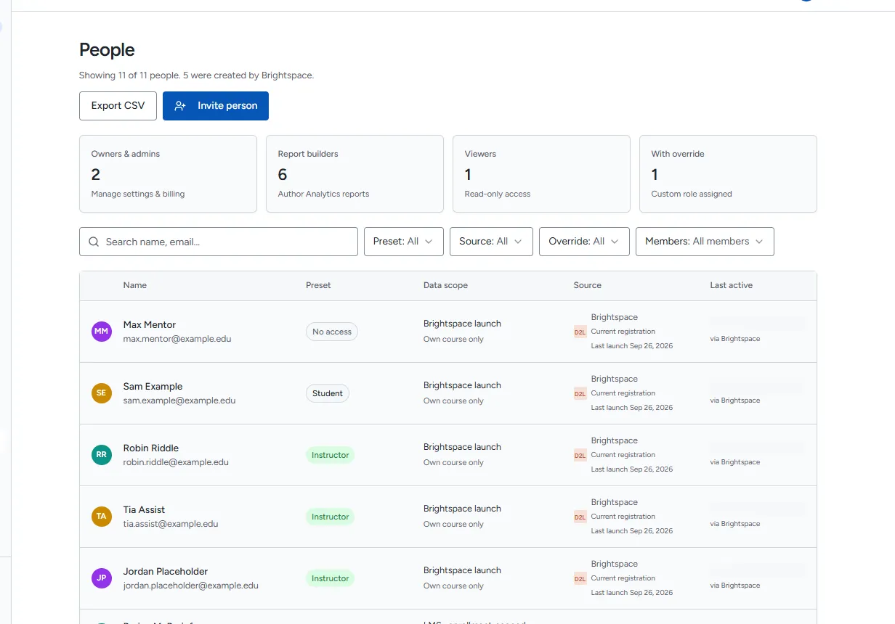Image resolution: width=895 pixels, height=624 pixels.
Task: Click the Export CSV button
Action: [x=118, y=106]
